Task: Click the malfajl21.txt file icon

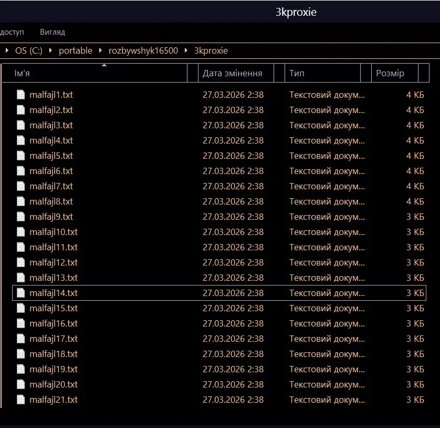Action: click(20, 400)
